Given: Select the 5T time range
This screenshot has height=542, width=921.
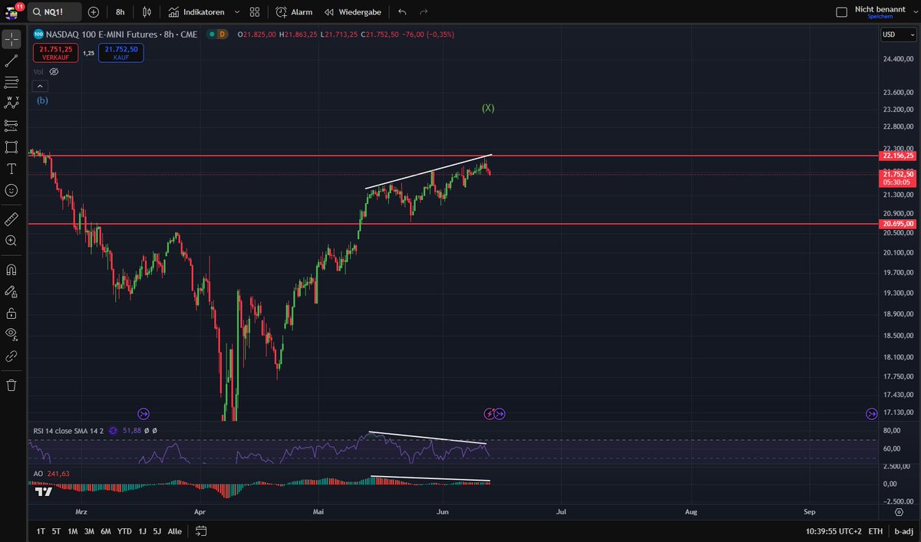Looking at the screenshot, I should click(x=57, y=531).
